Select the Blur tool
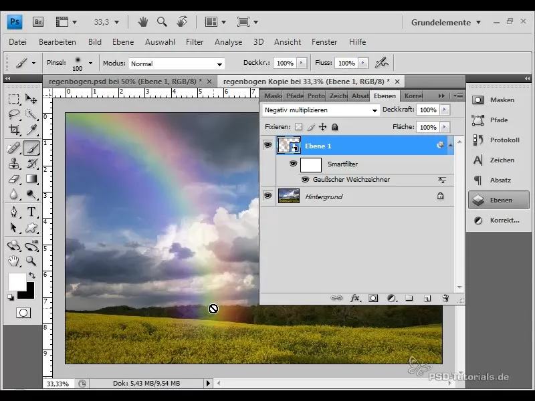 click(x=14, y=194)
